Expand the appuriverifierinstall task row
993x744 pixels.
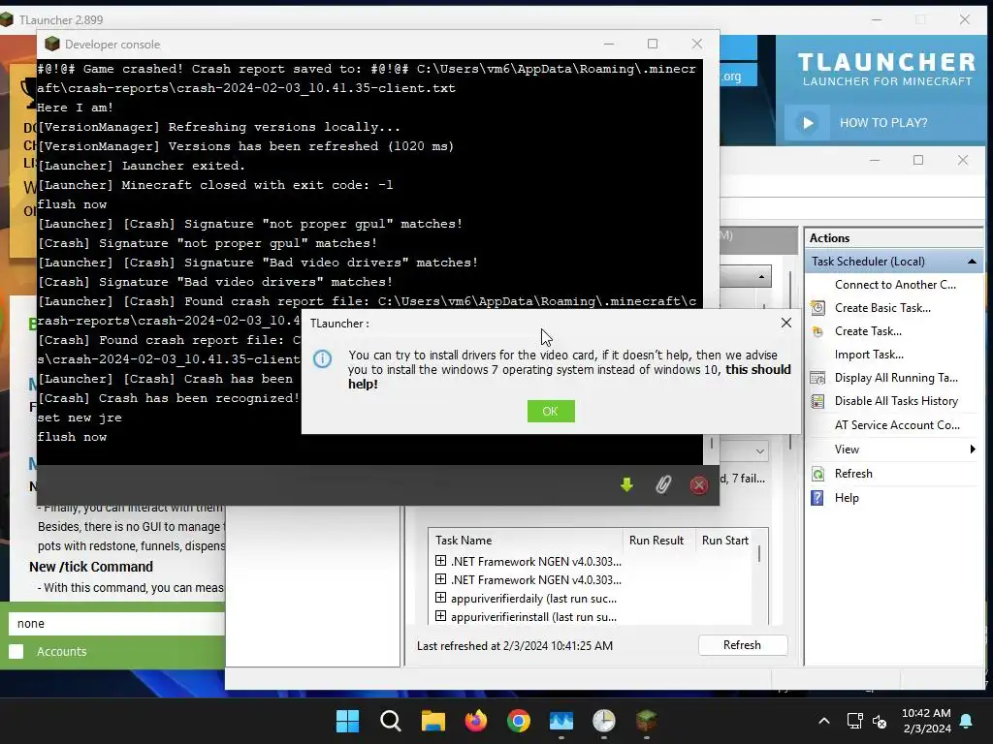[441, 616]
